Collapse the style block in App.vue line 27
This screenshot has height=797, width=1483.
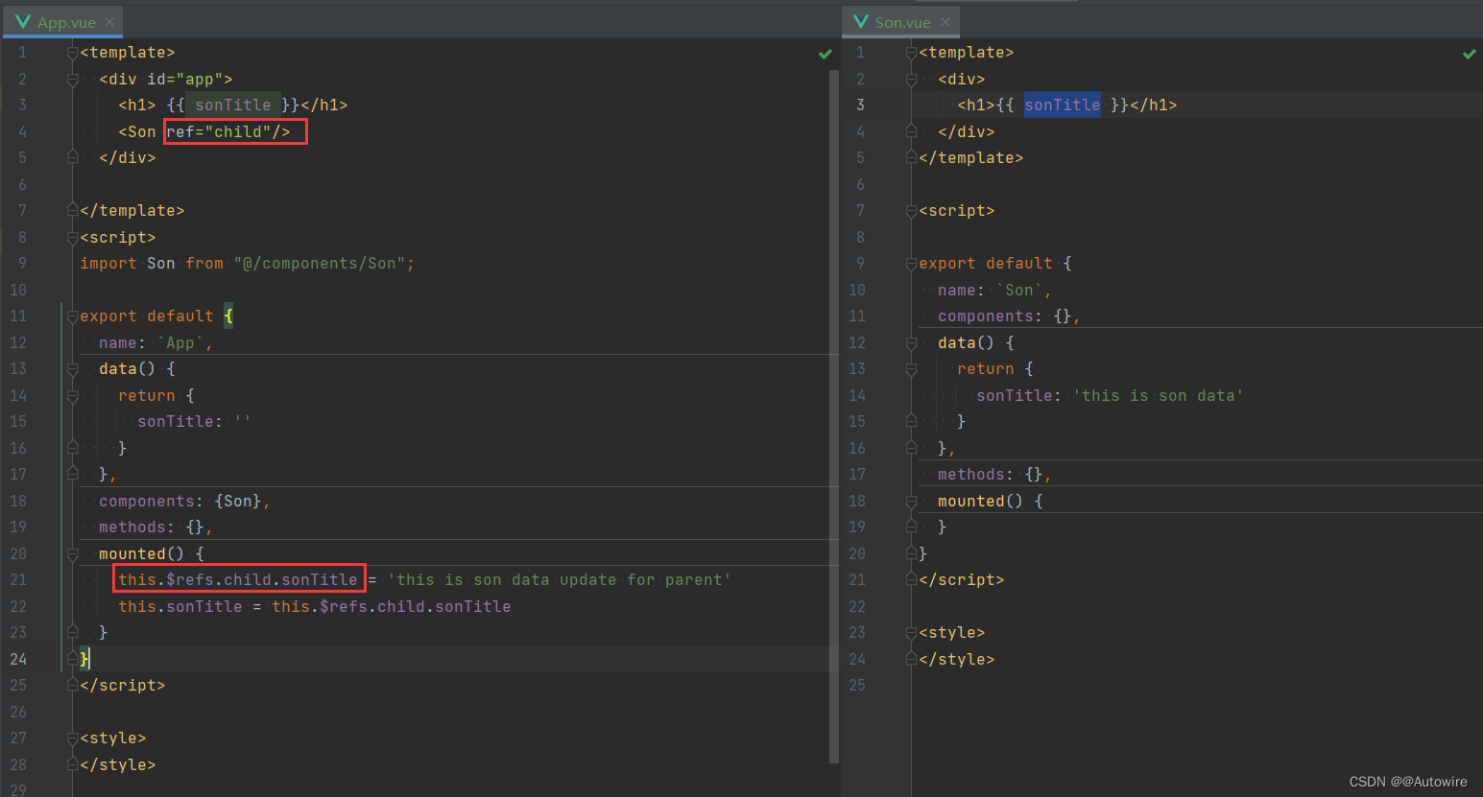click(72, 738)
